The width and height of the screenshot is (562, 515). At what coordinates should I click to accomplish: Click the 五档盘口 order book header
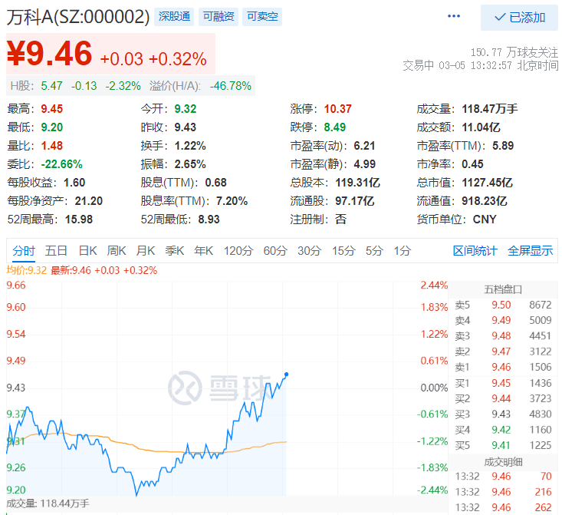coord(503,289)
